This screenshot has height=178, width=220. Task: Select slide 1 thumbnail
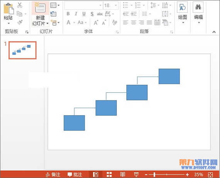[x=22, y=50]
